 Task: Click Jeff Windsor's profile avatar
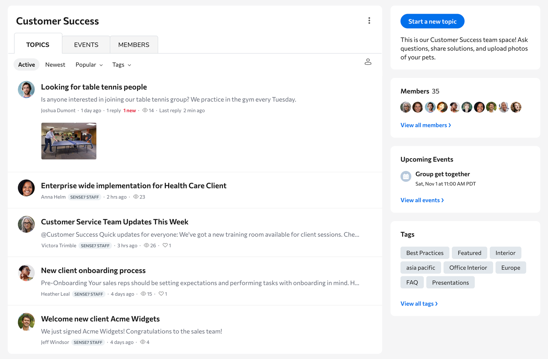point(26,321)
